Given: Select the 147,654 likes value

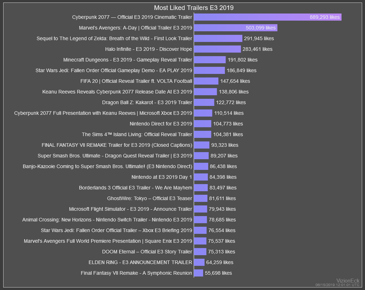Looking at the screenshot, I should pyautogui.click(x=235, y=81).
